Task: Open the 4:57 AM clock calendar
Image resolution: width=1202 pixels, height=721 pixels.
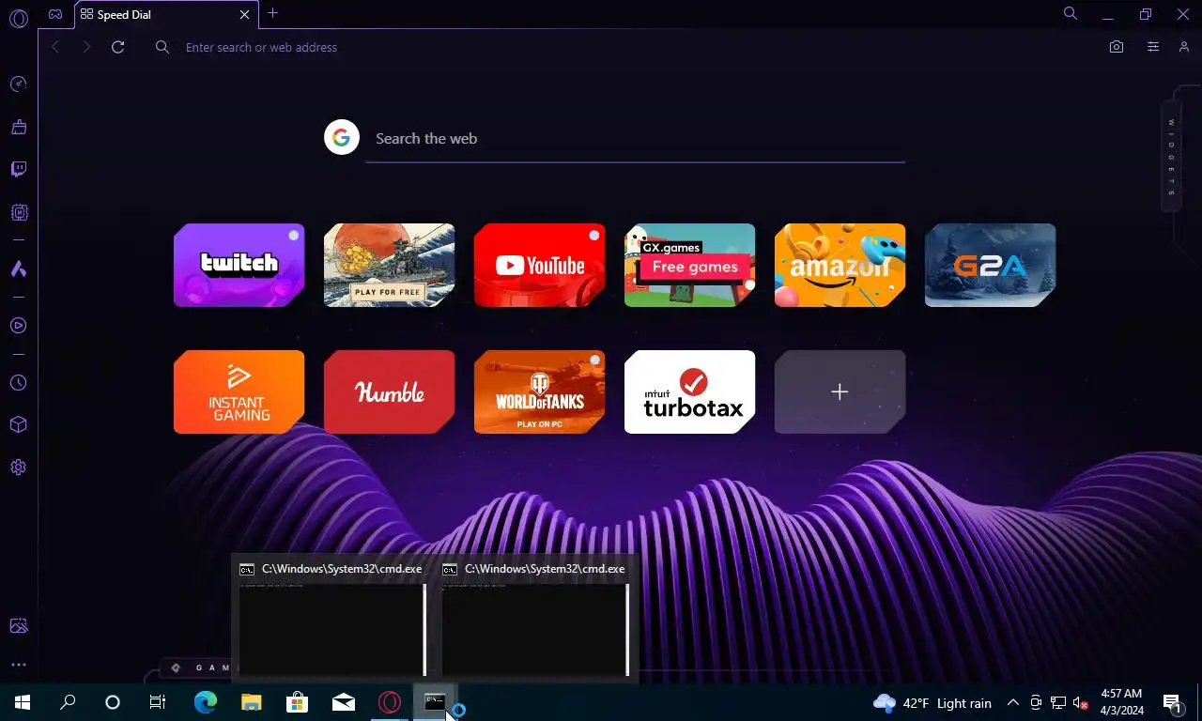Action: (x=1121, y=702)
